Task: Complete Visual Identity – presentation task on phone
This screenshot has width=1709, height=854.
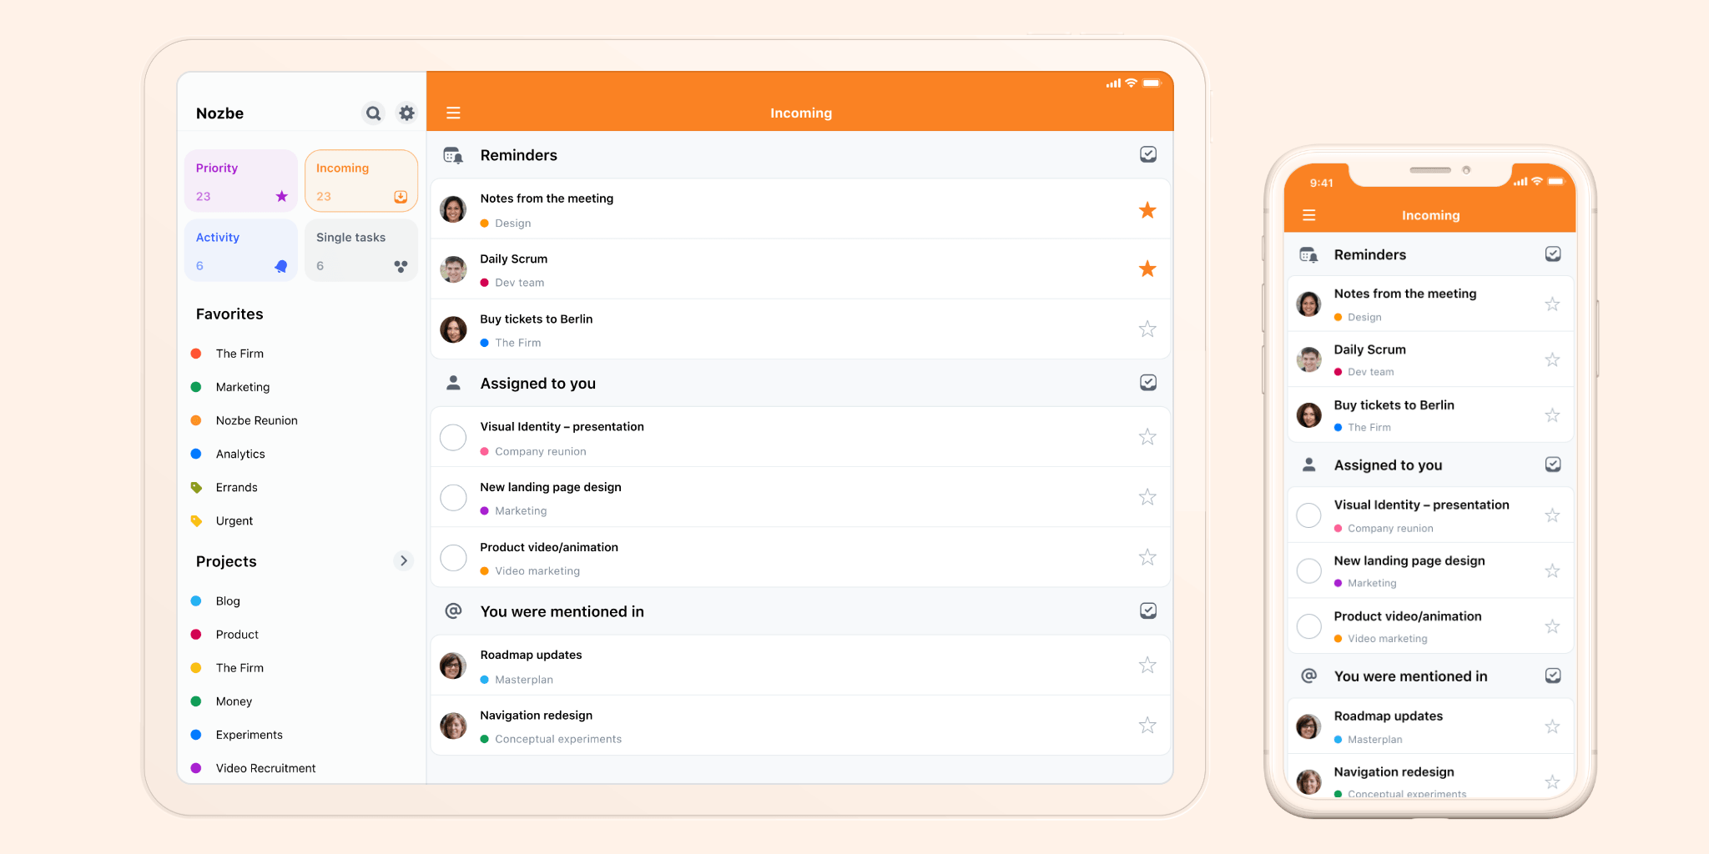Action: [1308, 515]
